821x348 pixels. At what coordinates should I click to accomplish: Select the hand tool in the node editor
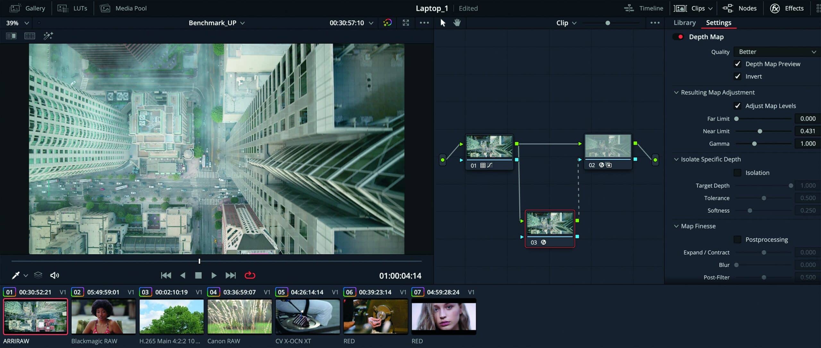[457, 23]
